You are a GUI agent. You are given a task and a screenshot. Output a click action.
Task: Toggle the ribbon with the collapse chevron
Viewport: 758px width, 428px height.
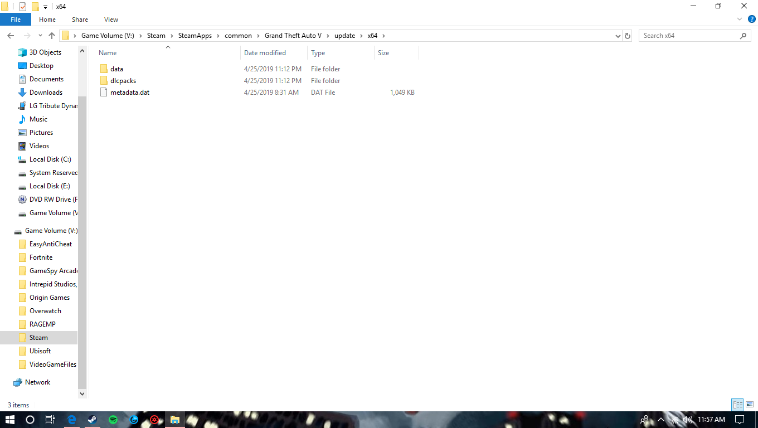pos(740,18)
